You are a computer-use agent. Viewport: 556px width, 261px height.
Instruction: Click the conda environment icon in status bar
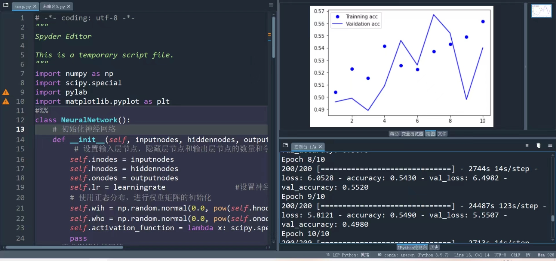tap(380, 255)
